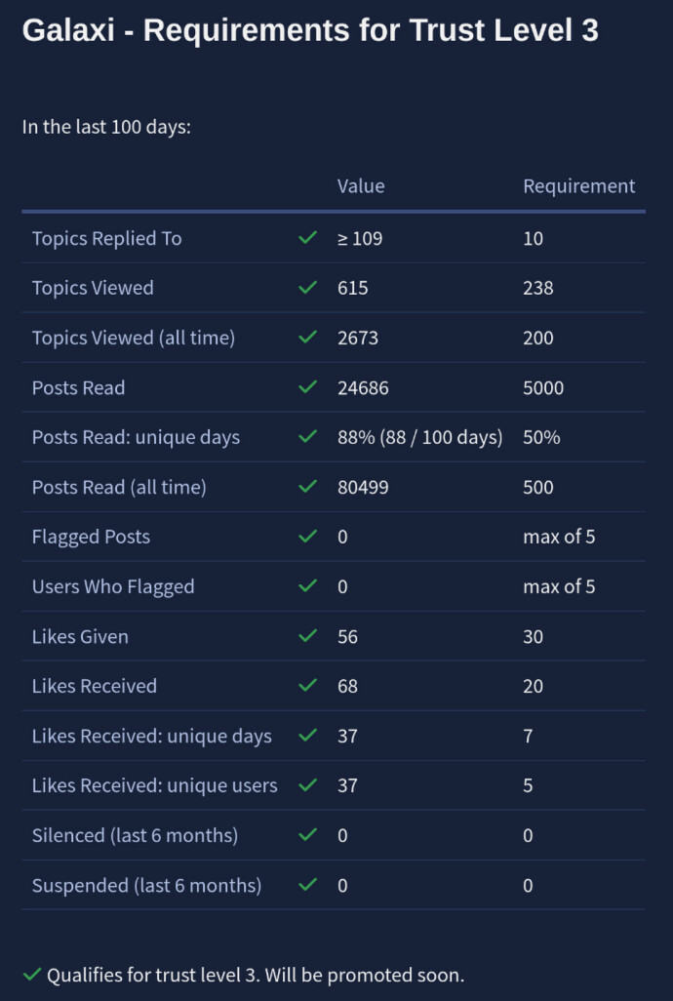
Task: Click the 'In the last 100 days' text
Action: [106, 127]
